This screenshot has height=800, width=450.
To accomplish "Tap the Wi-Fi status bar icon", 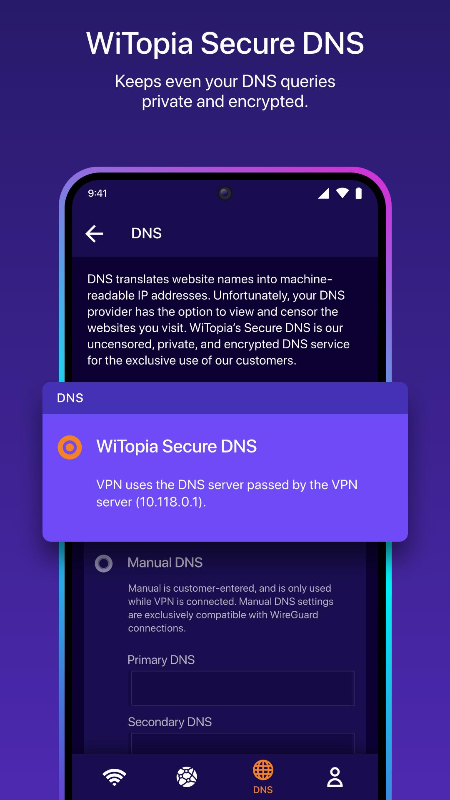I will pyautogui.click(x=342, y=193).
